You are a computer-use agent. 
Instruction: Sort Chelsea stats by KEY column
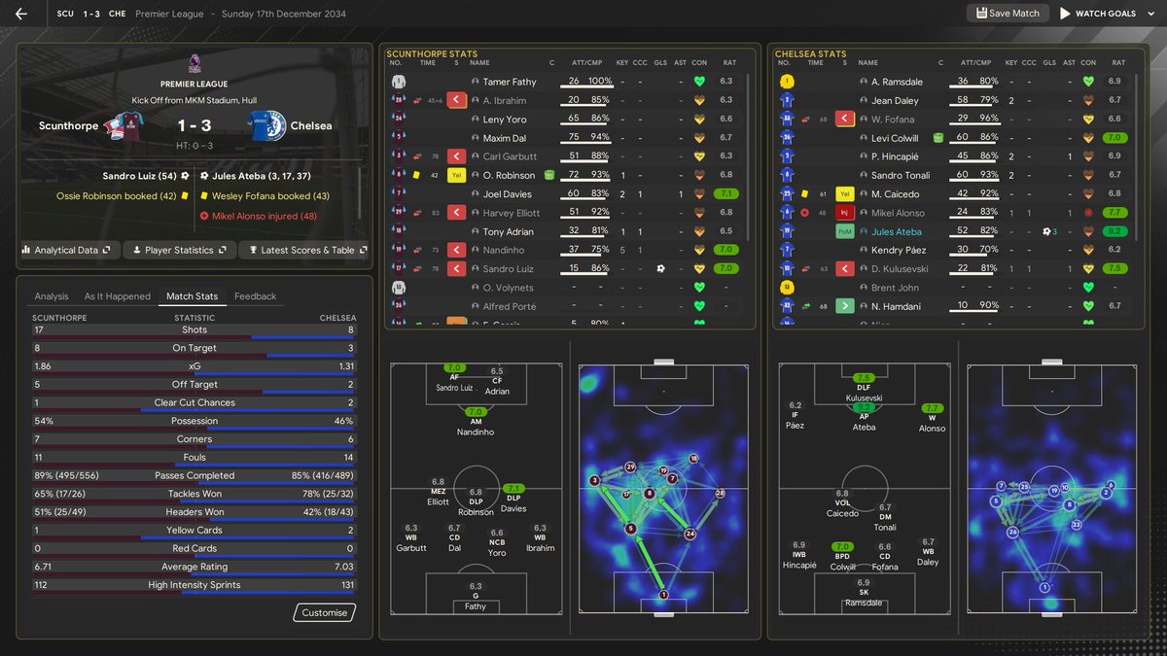[x=1011, y=63]
